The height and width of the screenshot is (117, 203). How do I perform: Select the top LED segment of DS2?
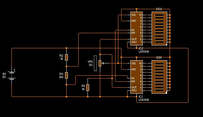click(x=159, y=15)
